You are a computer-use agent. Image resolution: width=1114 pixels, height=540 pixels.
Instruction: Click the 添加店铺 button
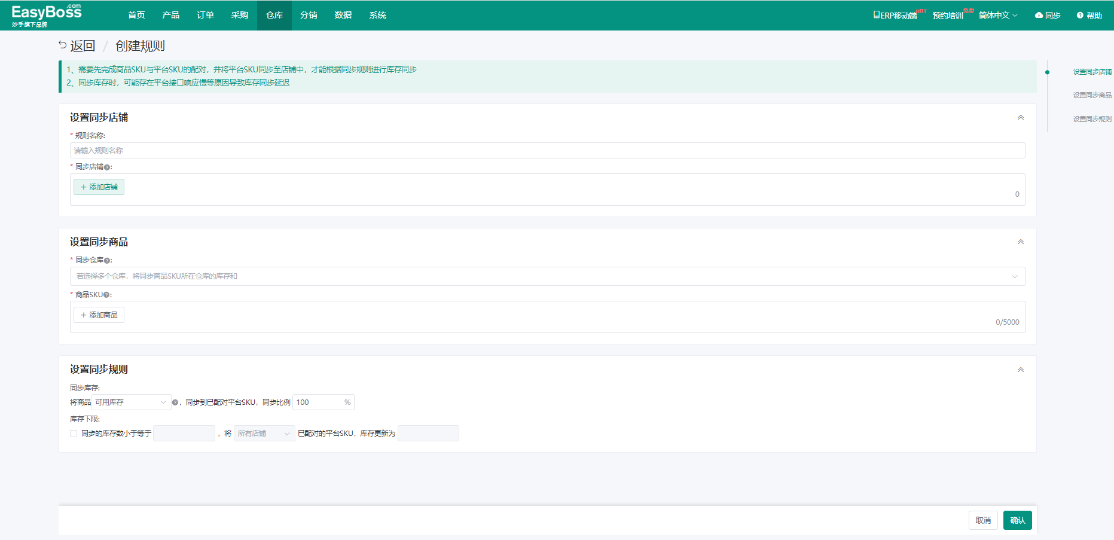pos(99,187)
